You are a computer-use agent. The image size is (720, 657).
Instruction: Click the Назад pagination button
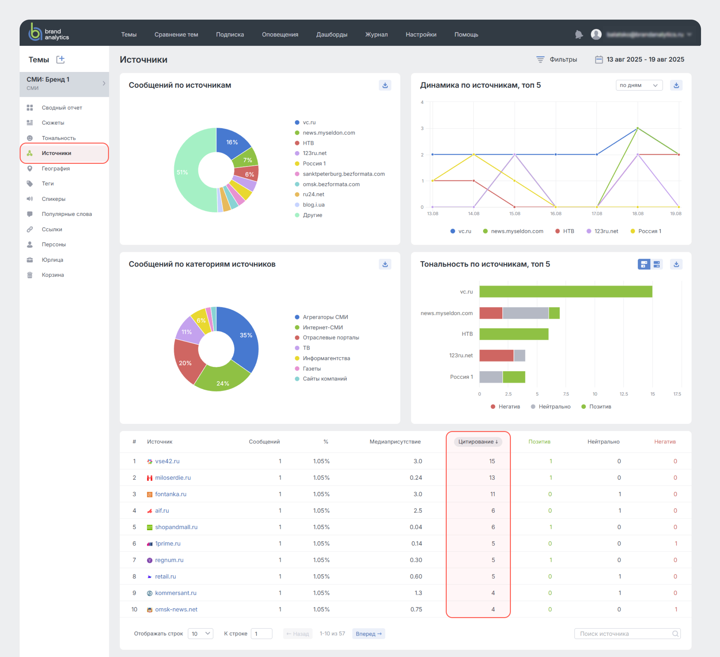[x=298, y=634]
